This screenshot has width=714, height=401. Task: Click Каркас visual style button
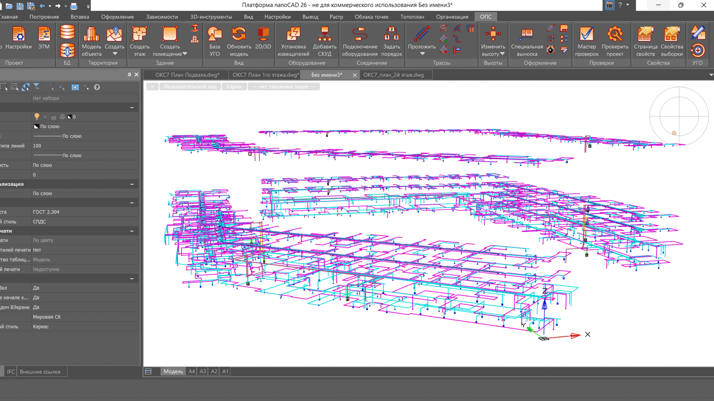coord(234,87)
